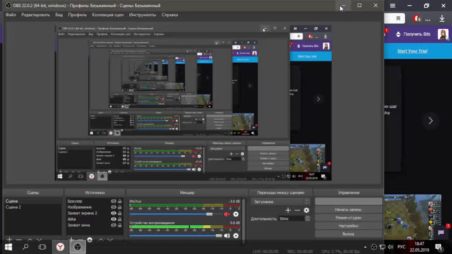Open the Затухание transition dropdown
The width and height of the screenshot is (452, 254).
(x=280, y=202)
